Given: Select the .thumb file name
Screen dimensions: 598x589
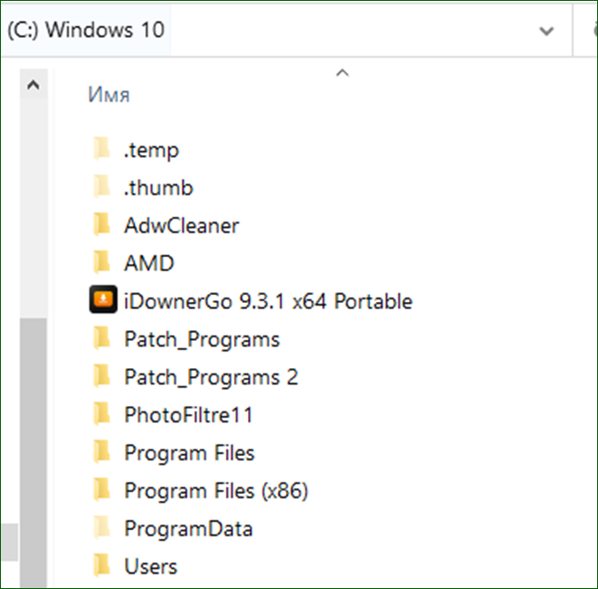Looking at the screenshot, I should (x=158, y=188).
